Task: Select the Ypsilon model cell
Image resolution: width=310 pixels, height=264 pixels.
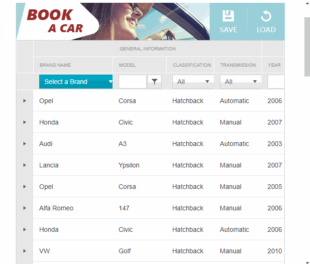Action: click(x=129, y=165)
